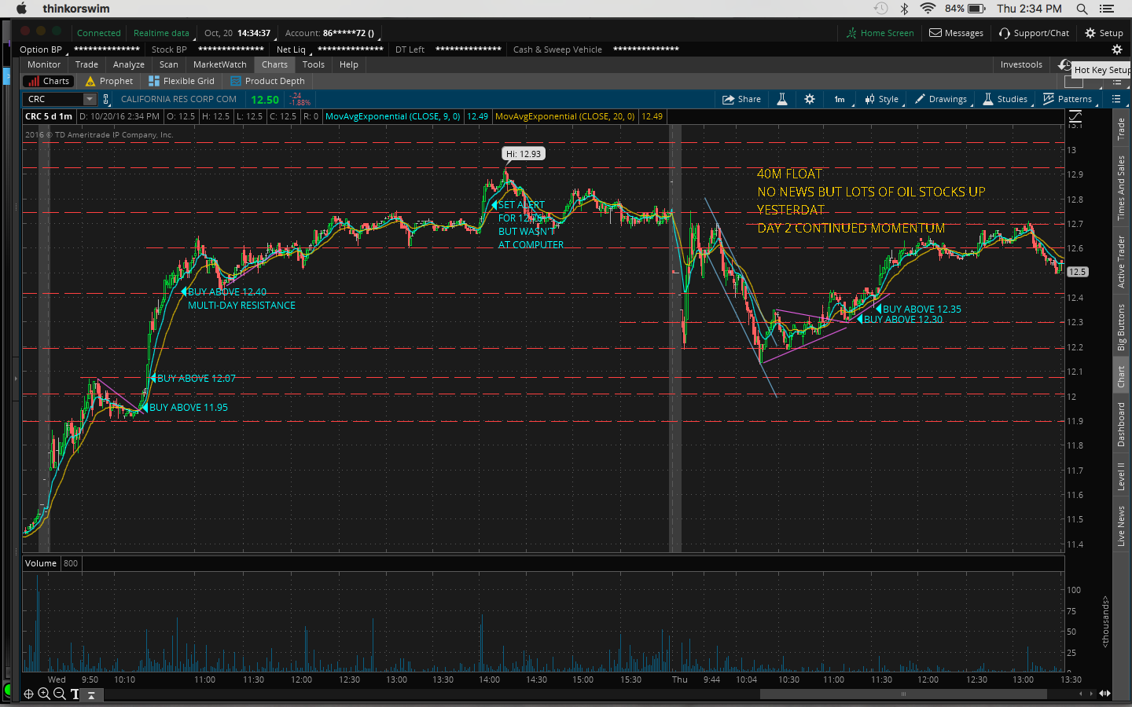The image size is (1132, 707).
Task: Select the text drawing tool icon
Action: point(75,694)
